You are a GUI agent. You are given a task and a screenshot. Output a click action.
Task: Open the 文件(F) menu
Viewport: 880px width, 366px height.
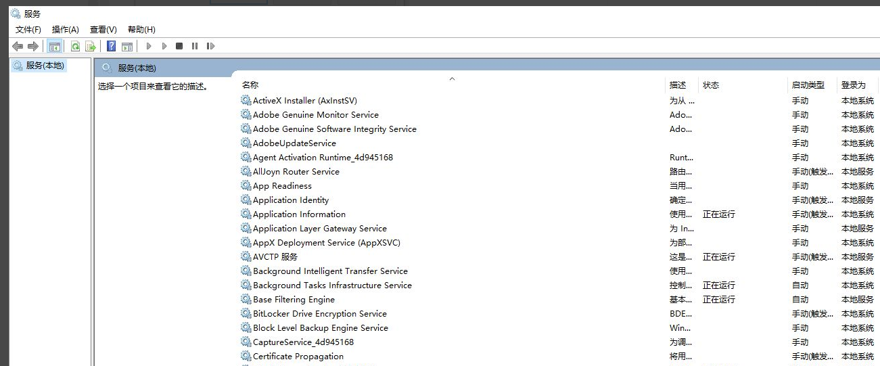[x=28, y=30]
